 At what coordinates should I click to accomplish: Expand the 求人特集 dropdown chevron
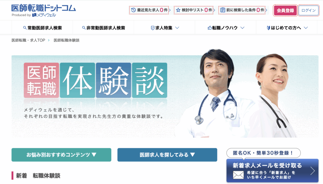(177, 28)
